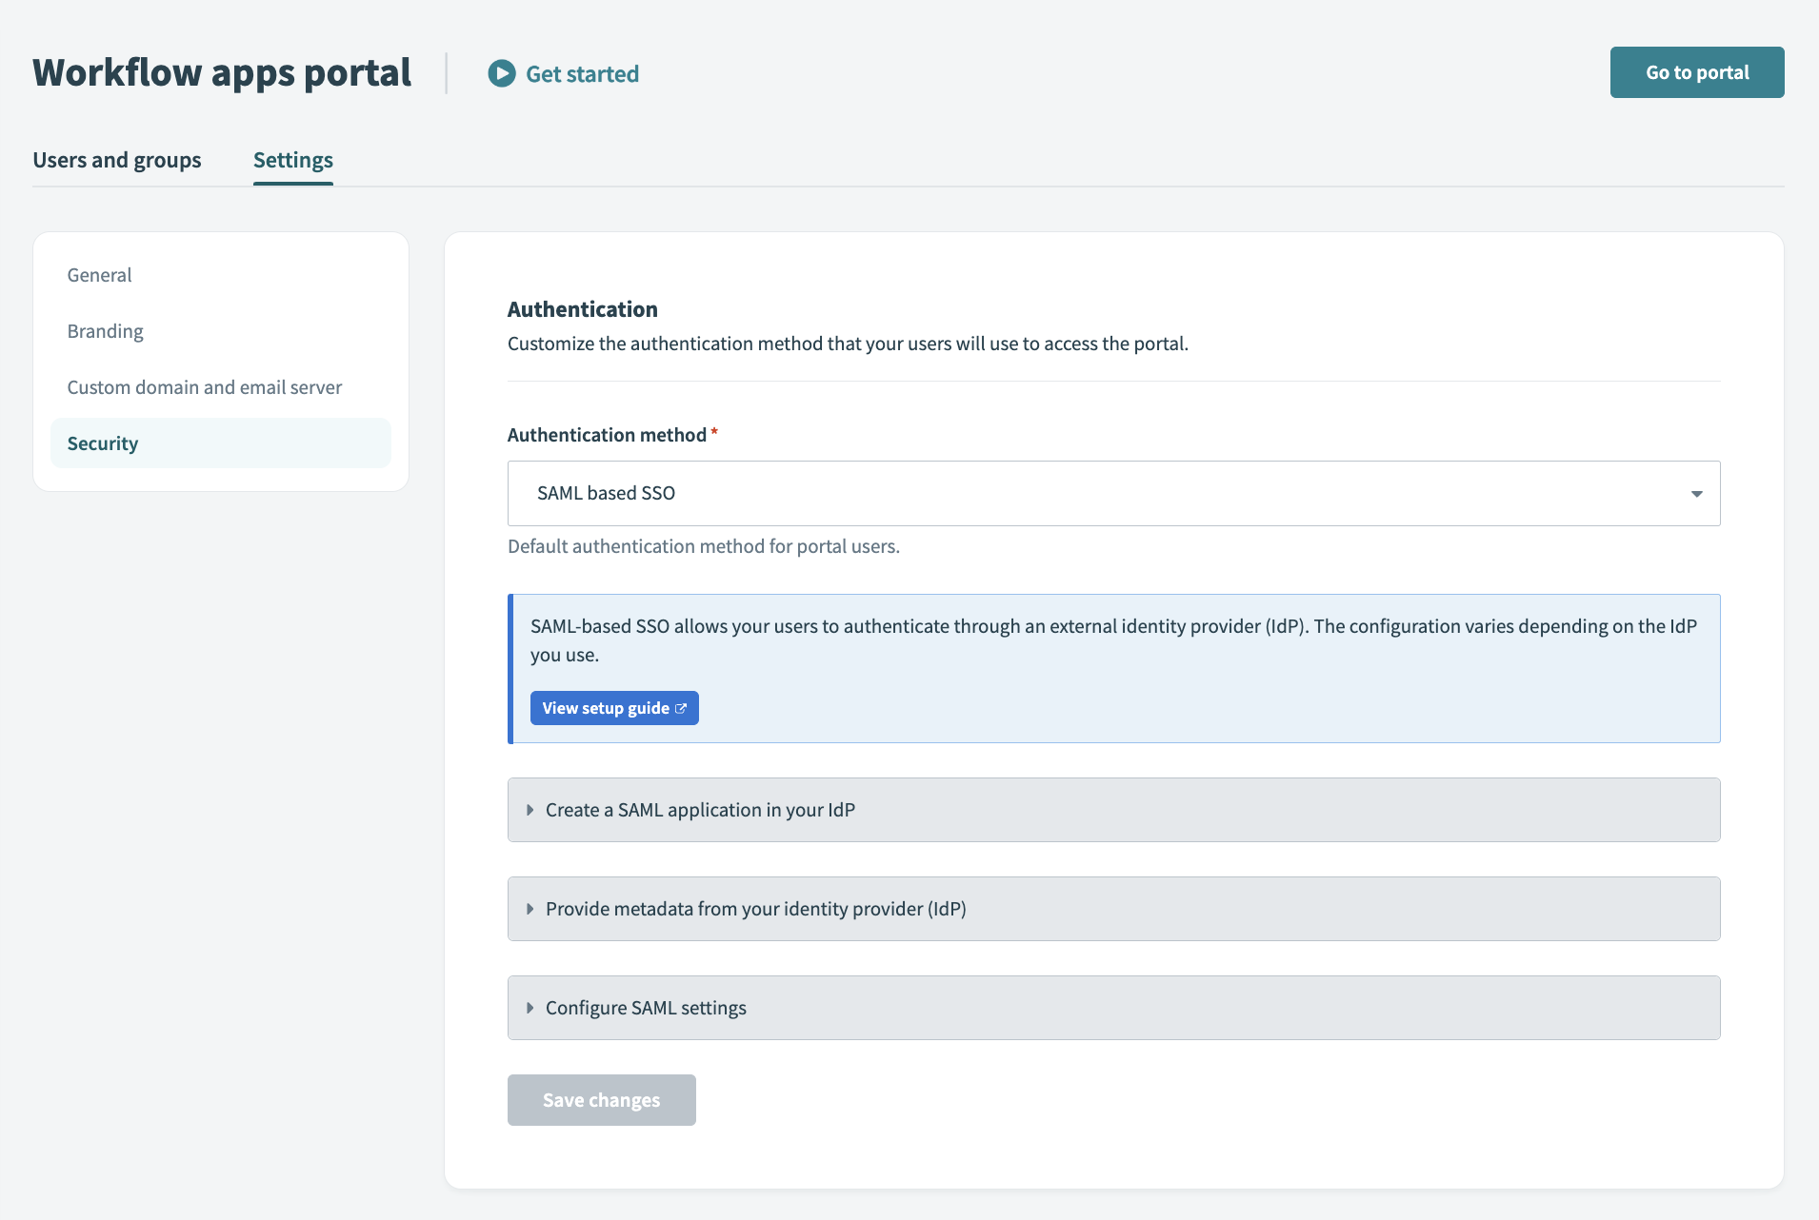Click the View setup guide button
This screenshot has width=1819, height=1220.
point(614,708)
